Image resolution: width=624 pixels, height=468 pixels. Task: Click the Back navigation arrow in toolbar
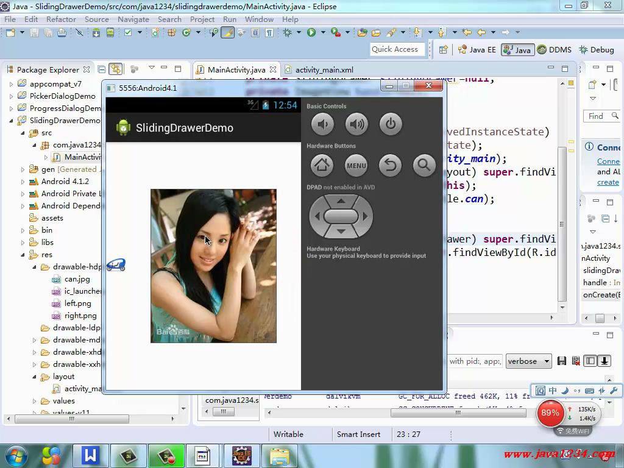pyautogui.click(x=481, y=33)
